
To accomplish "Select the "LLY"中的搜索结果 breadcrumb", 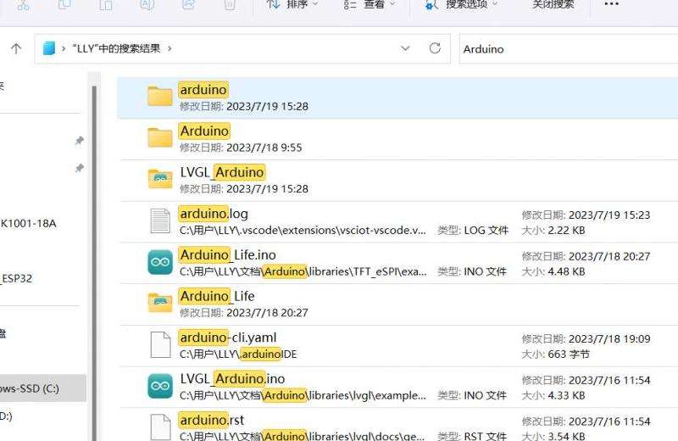I will (116, 48).
